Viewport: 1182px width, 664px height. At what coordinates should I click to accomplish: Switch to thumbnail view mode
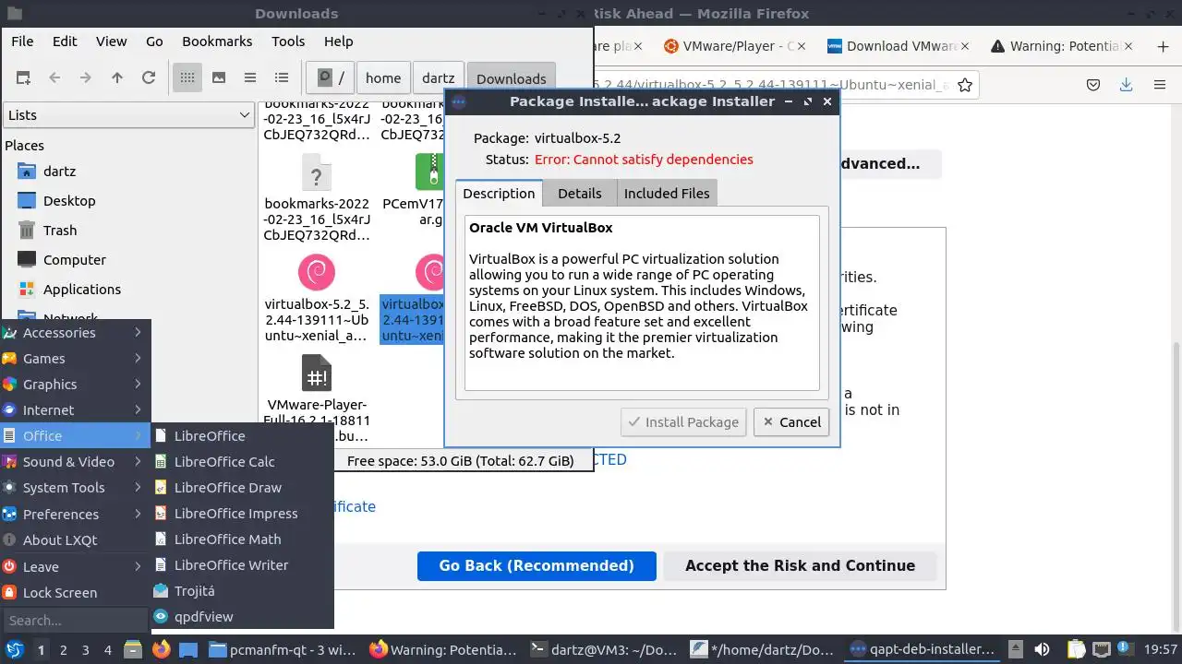219,78
